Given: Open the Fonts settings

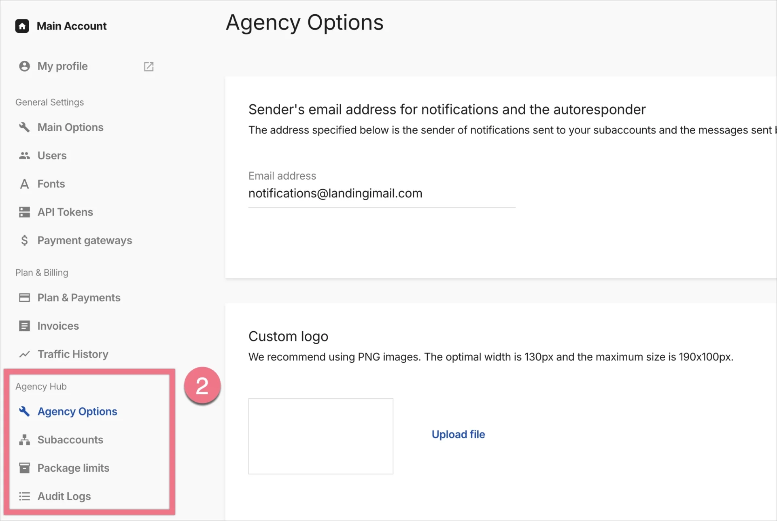Looking at the screenshot, I should pyautogui.click(x=51, y=184).
